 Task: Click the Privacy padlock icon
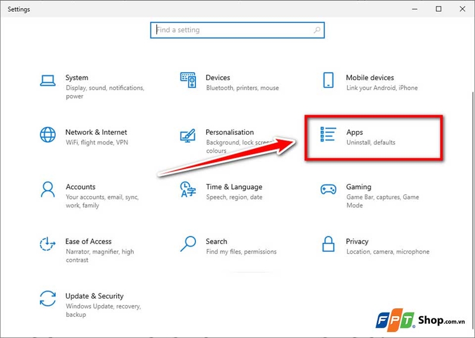[328, 244]
